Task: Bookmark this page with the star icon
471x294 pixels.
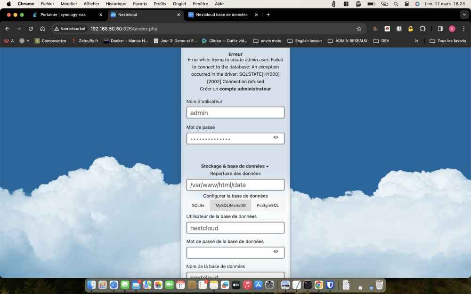Action: pyautogui.click(x=359, y=29)
